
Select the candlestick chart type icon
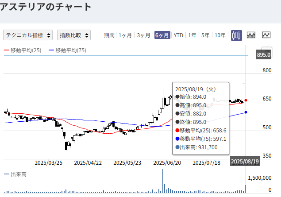(x=236, y=35)
